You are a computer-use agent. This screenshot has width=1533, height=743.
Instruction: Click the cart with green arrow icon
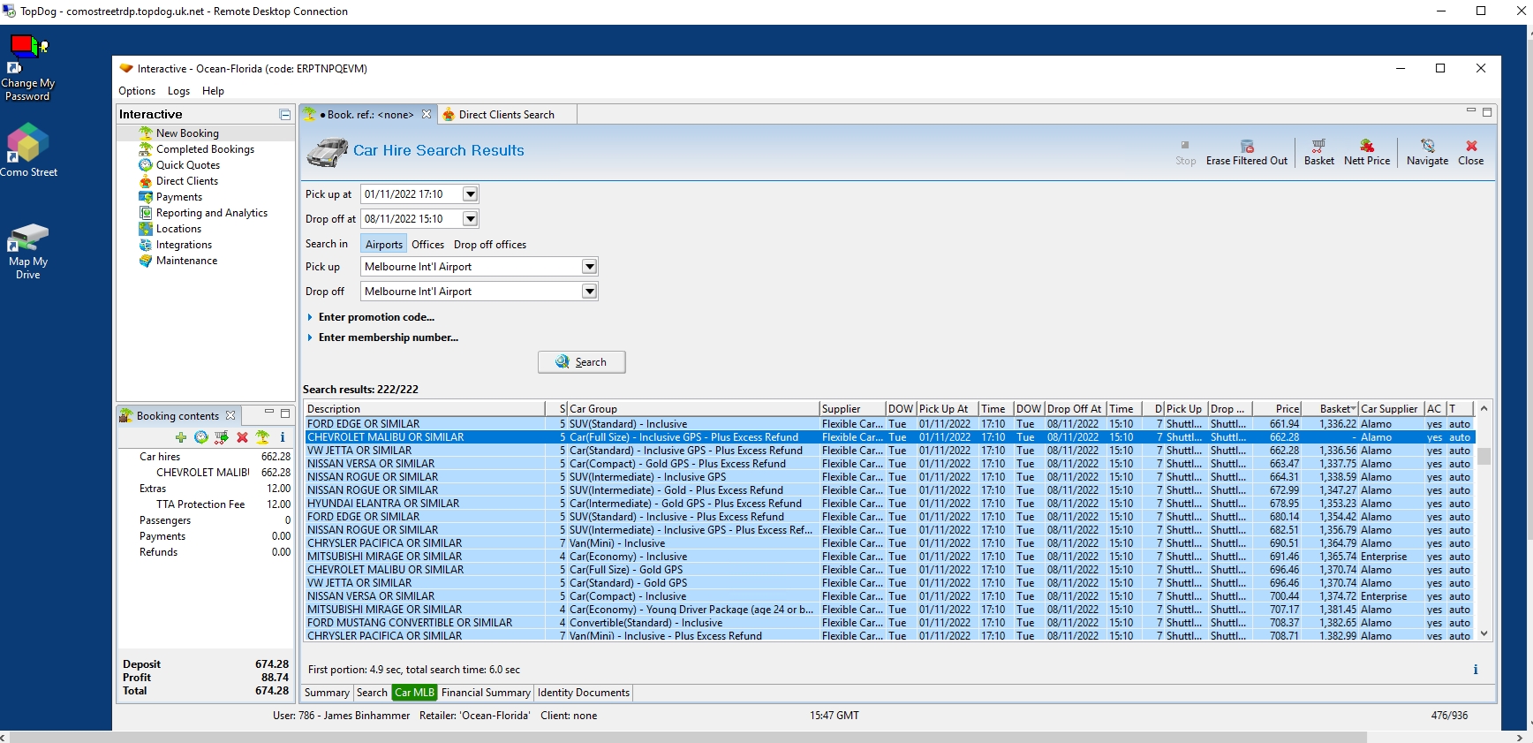222,437
